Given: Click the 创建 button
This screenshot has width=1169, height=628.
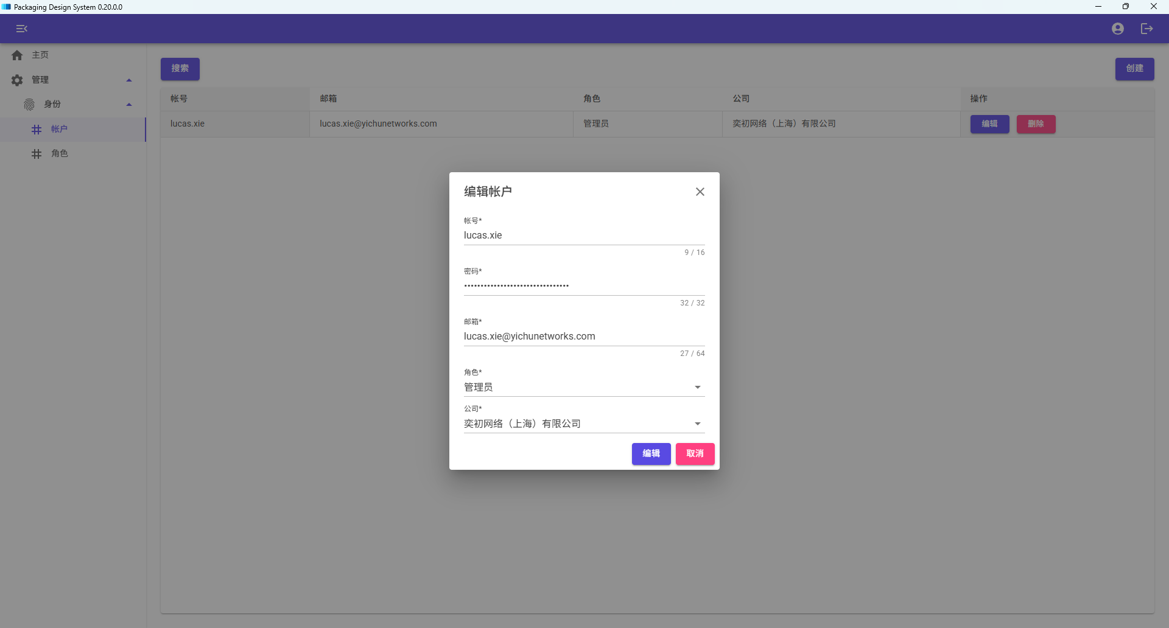Looking at the screenshot, I should [x=1135, y=69].
